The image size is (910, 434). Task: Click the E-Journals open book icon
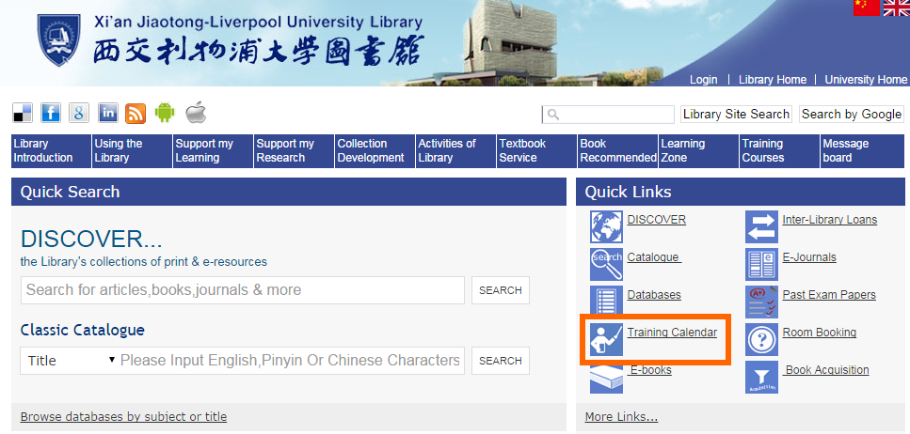[761, 264]
